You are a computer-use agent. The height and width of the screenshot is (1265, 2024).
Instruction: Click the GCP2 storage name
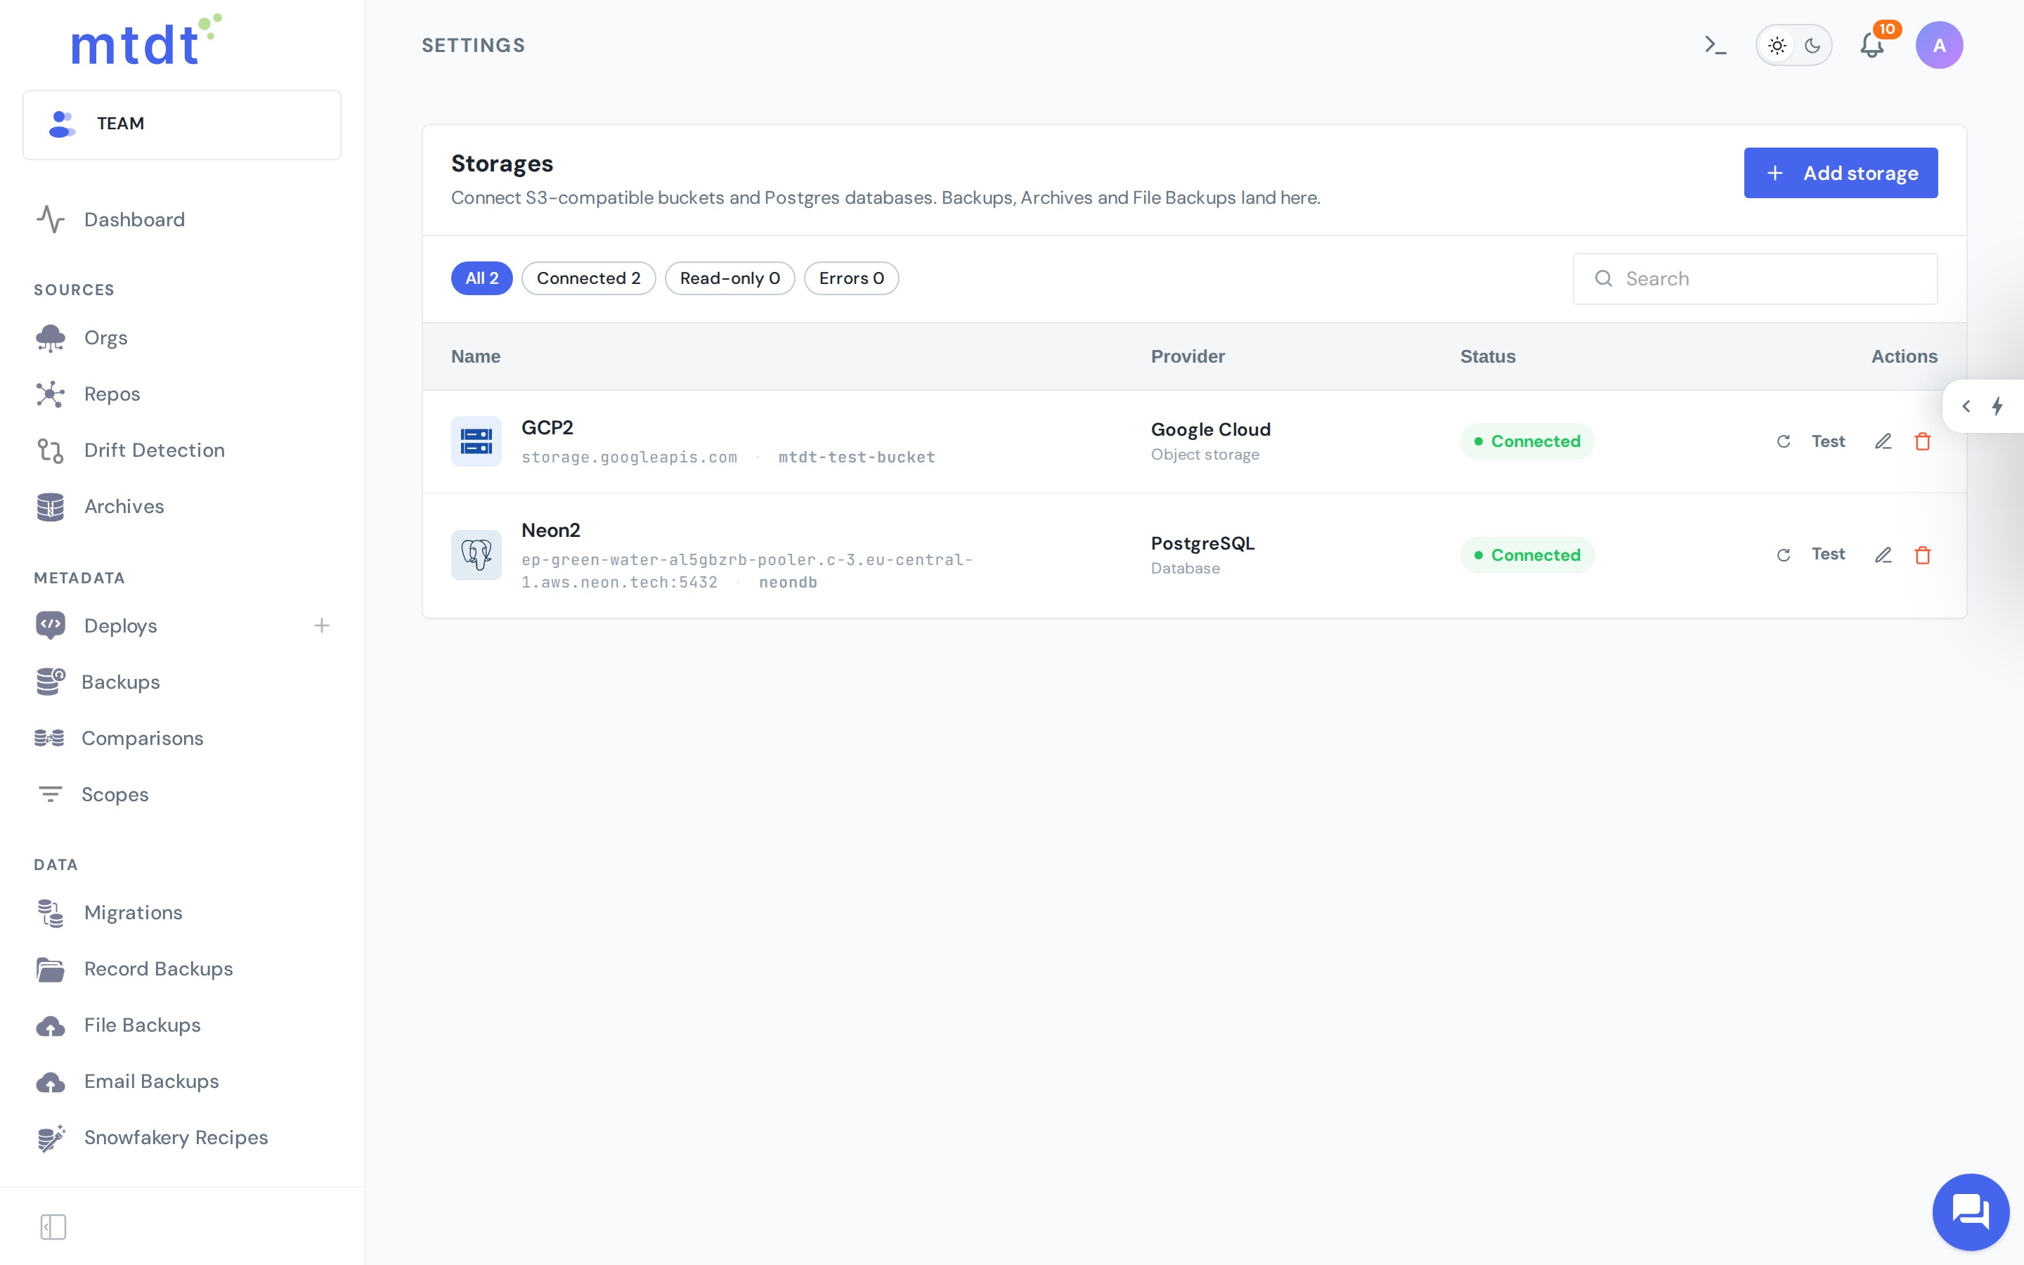tap(548, 427)
